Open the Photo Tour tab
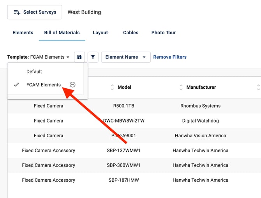261x198 pixels. click(163, 33)
